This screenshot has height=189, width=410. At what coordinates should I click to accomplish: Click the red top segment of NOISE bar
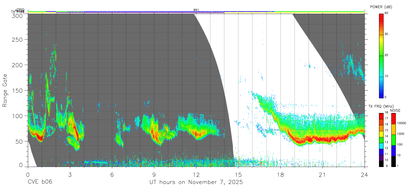(393, 119)
